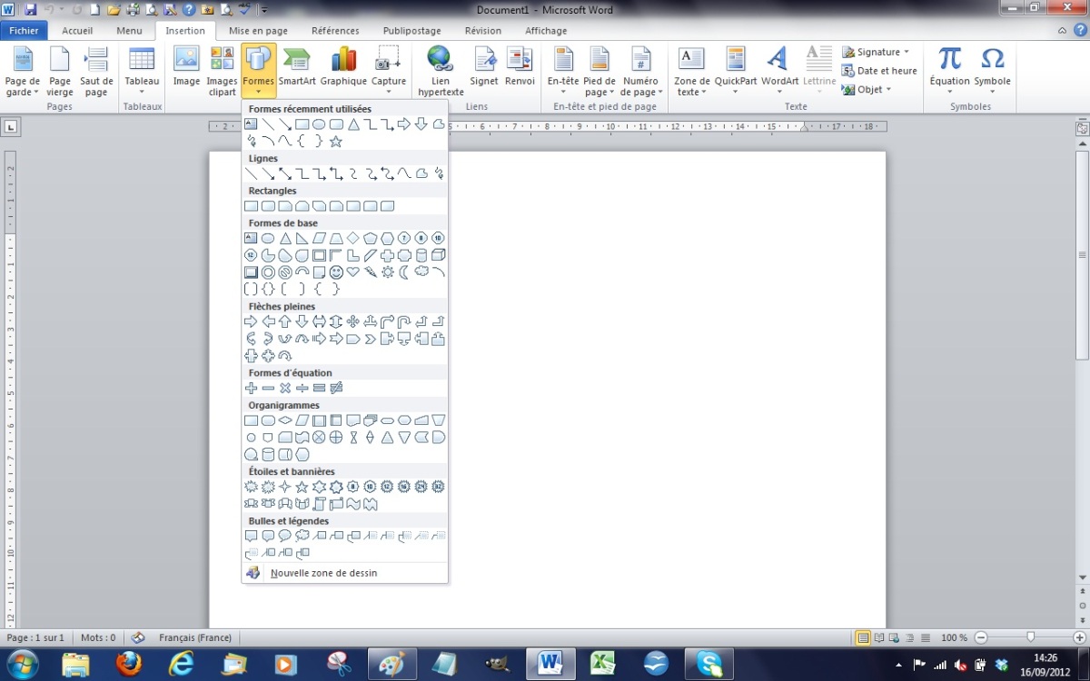Choose the multiply sign in Formes d'équation
1090x681 pixels.
coord(285,388)
